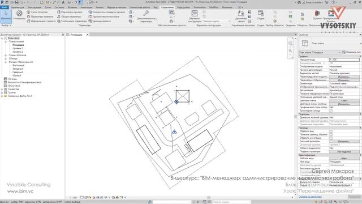The width and height of the screenshot is (362, 204).
Task: Open Дополнительные параметры wrench tool
Action: tap(146, 16)
